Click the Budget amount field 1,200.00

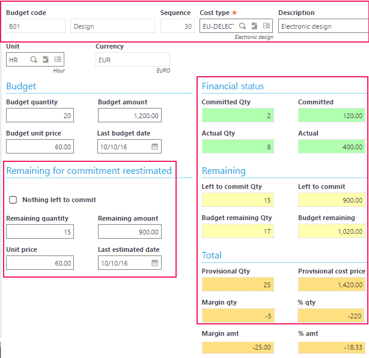pos(130,115)
